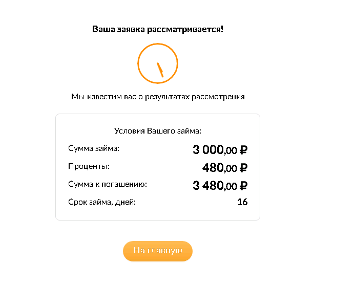The width and height of the screenshot is (355, 286).
Task: Click the ",00" kopecks of the loan amount
Action: click(231, 151)
